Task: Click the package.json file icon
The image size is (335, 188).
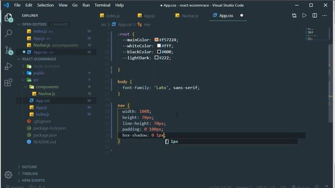Action: click(29, 135)
